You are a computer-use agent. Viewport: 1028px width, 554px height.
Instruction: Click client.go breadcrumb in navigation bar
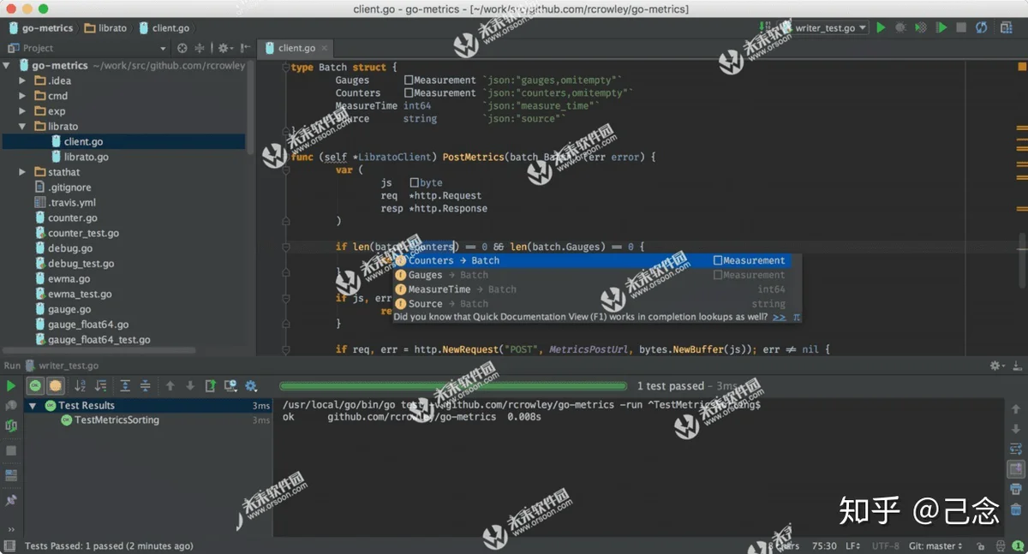tap(164, 27)
